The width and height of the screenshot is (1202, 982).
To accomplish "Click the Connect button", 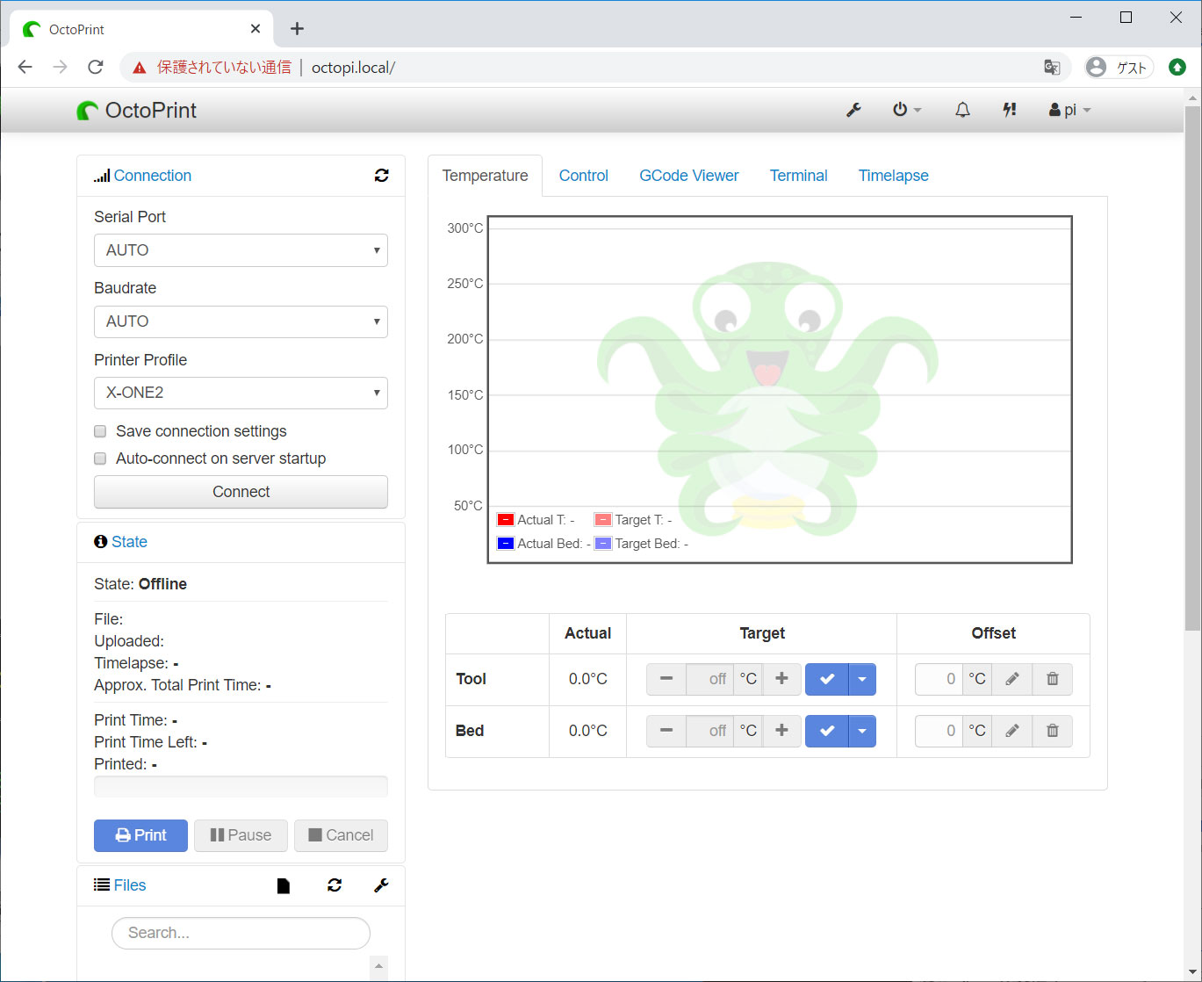I will point(241,492).
